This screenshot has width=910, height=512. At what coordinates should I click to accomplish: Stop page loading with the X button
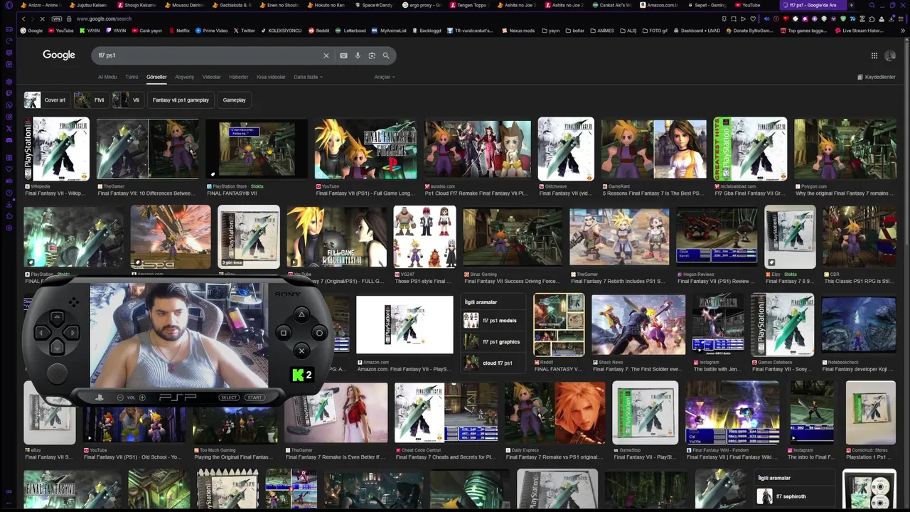tap(42, 18)
